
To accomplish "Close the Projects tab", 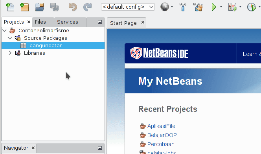I will (x=29, y=22).
